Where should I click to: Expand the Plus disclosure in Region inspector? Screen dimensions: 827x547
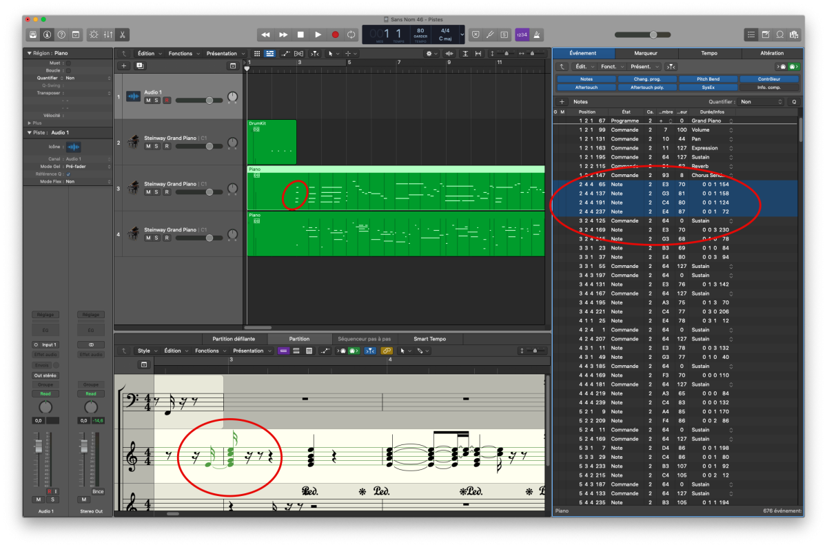pyautogui.click(x=29, y=123)
